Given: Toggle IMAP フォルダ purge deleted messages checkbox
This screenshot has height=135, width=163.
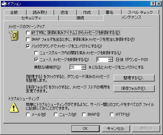Looking at the screenshot, I should point(28,39).
